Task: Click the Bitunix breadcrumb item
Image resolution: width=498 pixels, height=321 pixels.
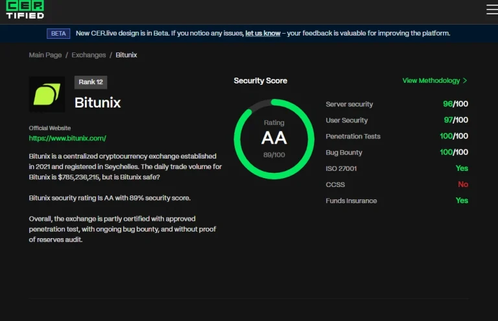Action: [x=126, y=55]
